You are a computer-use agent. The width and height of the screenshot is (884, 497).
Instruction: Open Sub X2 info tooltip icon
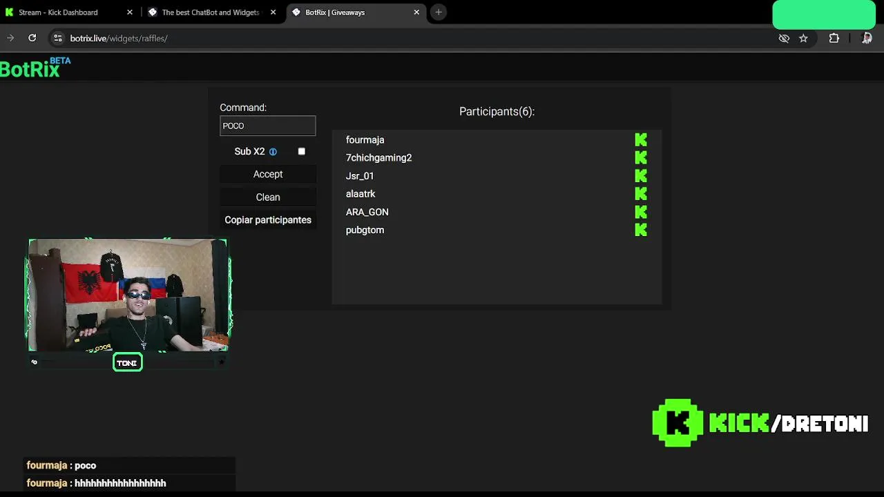tap(273, 152)
